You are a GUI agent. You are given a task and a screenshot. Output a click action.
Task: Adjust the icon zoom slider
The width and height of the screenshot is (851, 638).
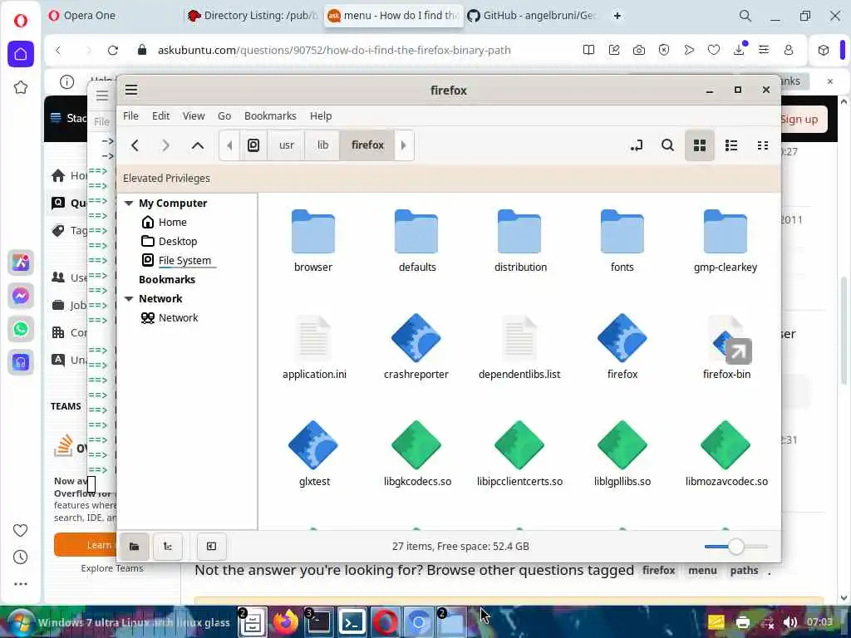(736, 547)
